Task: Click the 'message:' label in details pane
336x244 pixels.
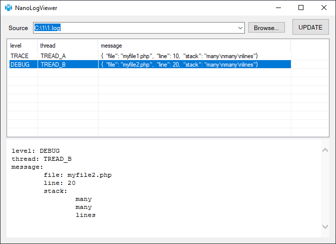Action: 27,167
